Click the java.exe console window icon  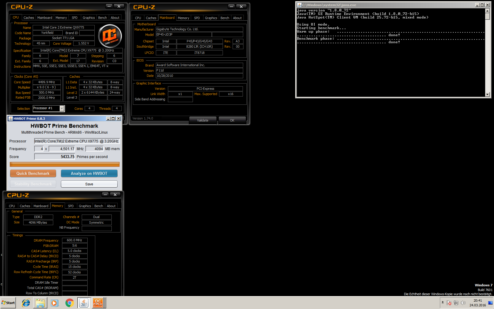(x=299, y=5)
